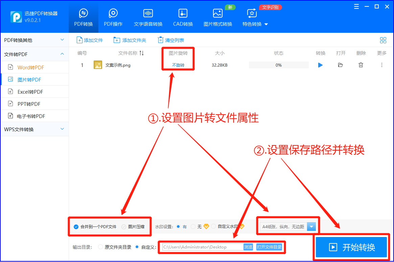Screen dimensions: 394x262
Task: Click PPT转PDF slide icon
Action: click(x=10, y=103)
